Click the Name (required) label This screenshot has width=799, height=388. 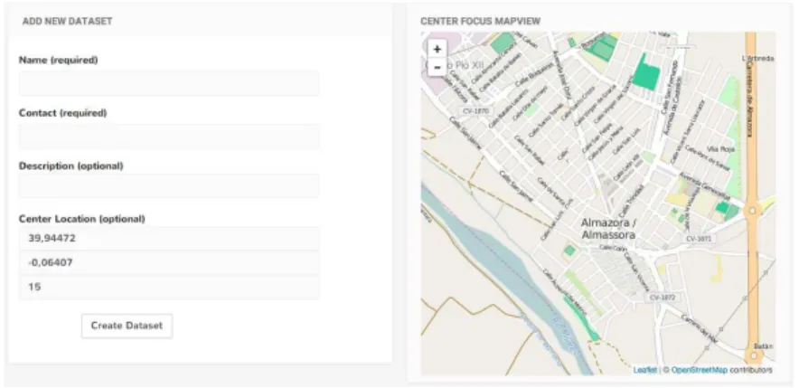59,60
